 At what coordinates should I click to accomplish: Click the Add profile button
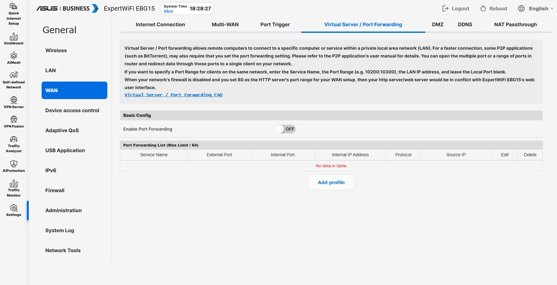pos(331,182)
